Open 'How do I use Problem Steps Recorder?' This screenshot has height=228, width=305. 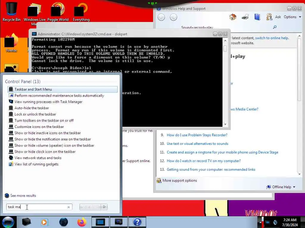coord(197,135)
